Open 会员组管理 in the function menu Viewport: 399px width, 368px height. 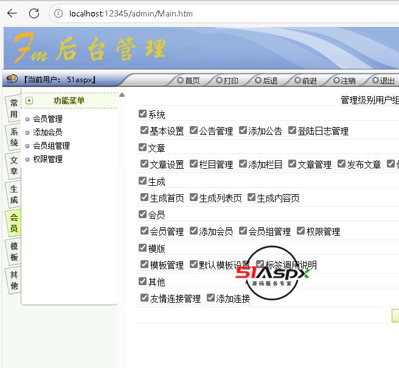[51, 146]
